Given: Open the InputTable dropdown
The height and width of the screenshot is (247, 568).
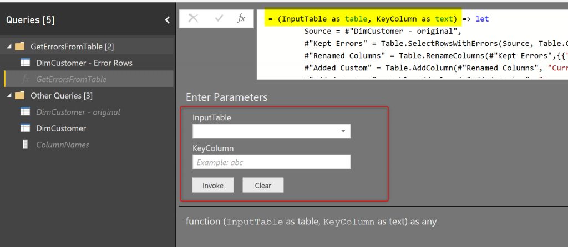Looking at the screenshot, I should [x=343, y=131].
